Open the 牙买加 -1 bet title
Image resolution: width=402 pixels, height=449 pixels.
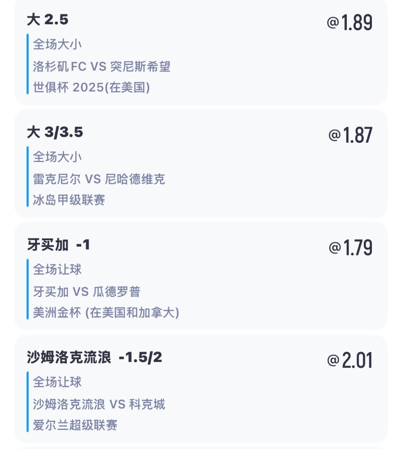[59, 245]
